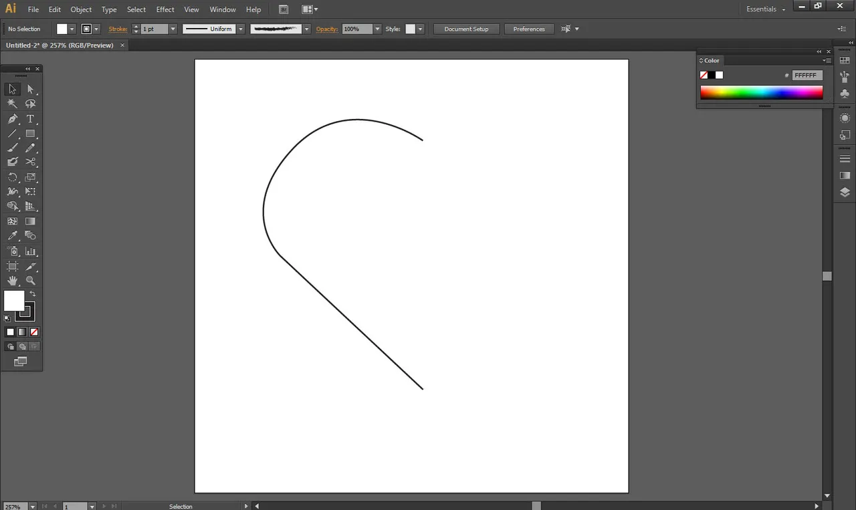
Task: Select the Rotate tool
Action: pyautogui.click(x=12, y=177)
